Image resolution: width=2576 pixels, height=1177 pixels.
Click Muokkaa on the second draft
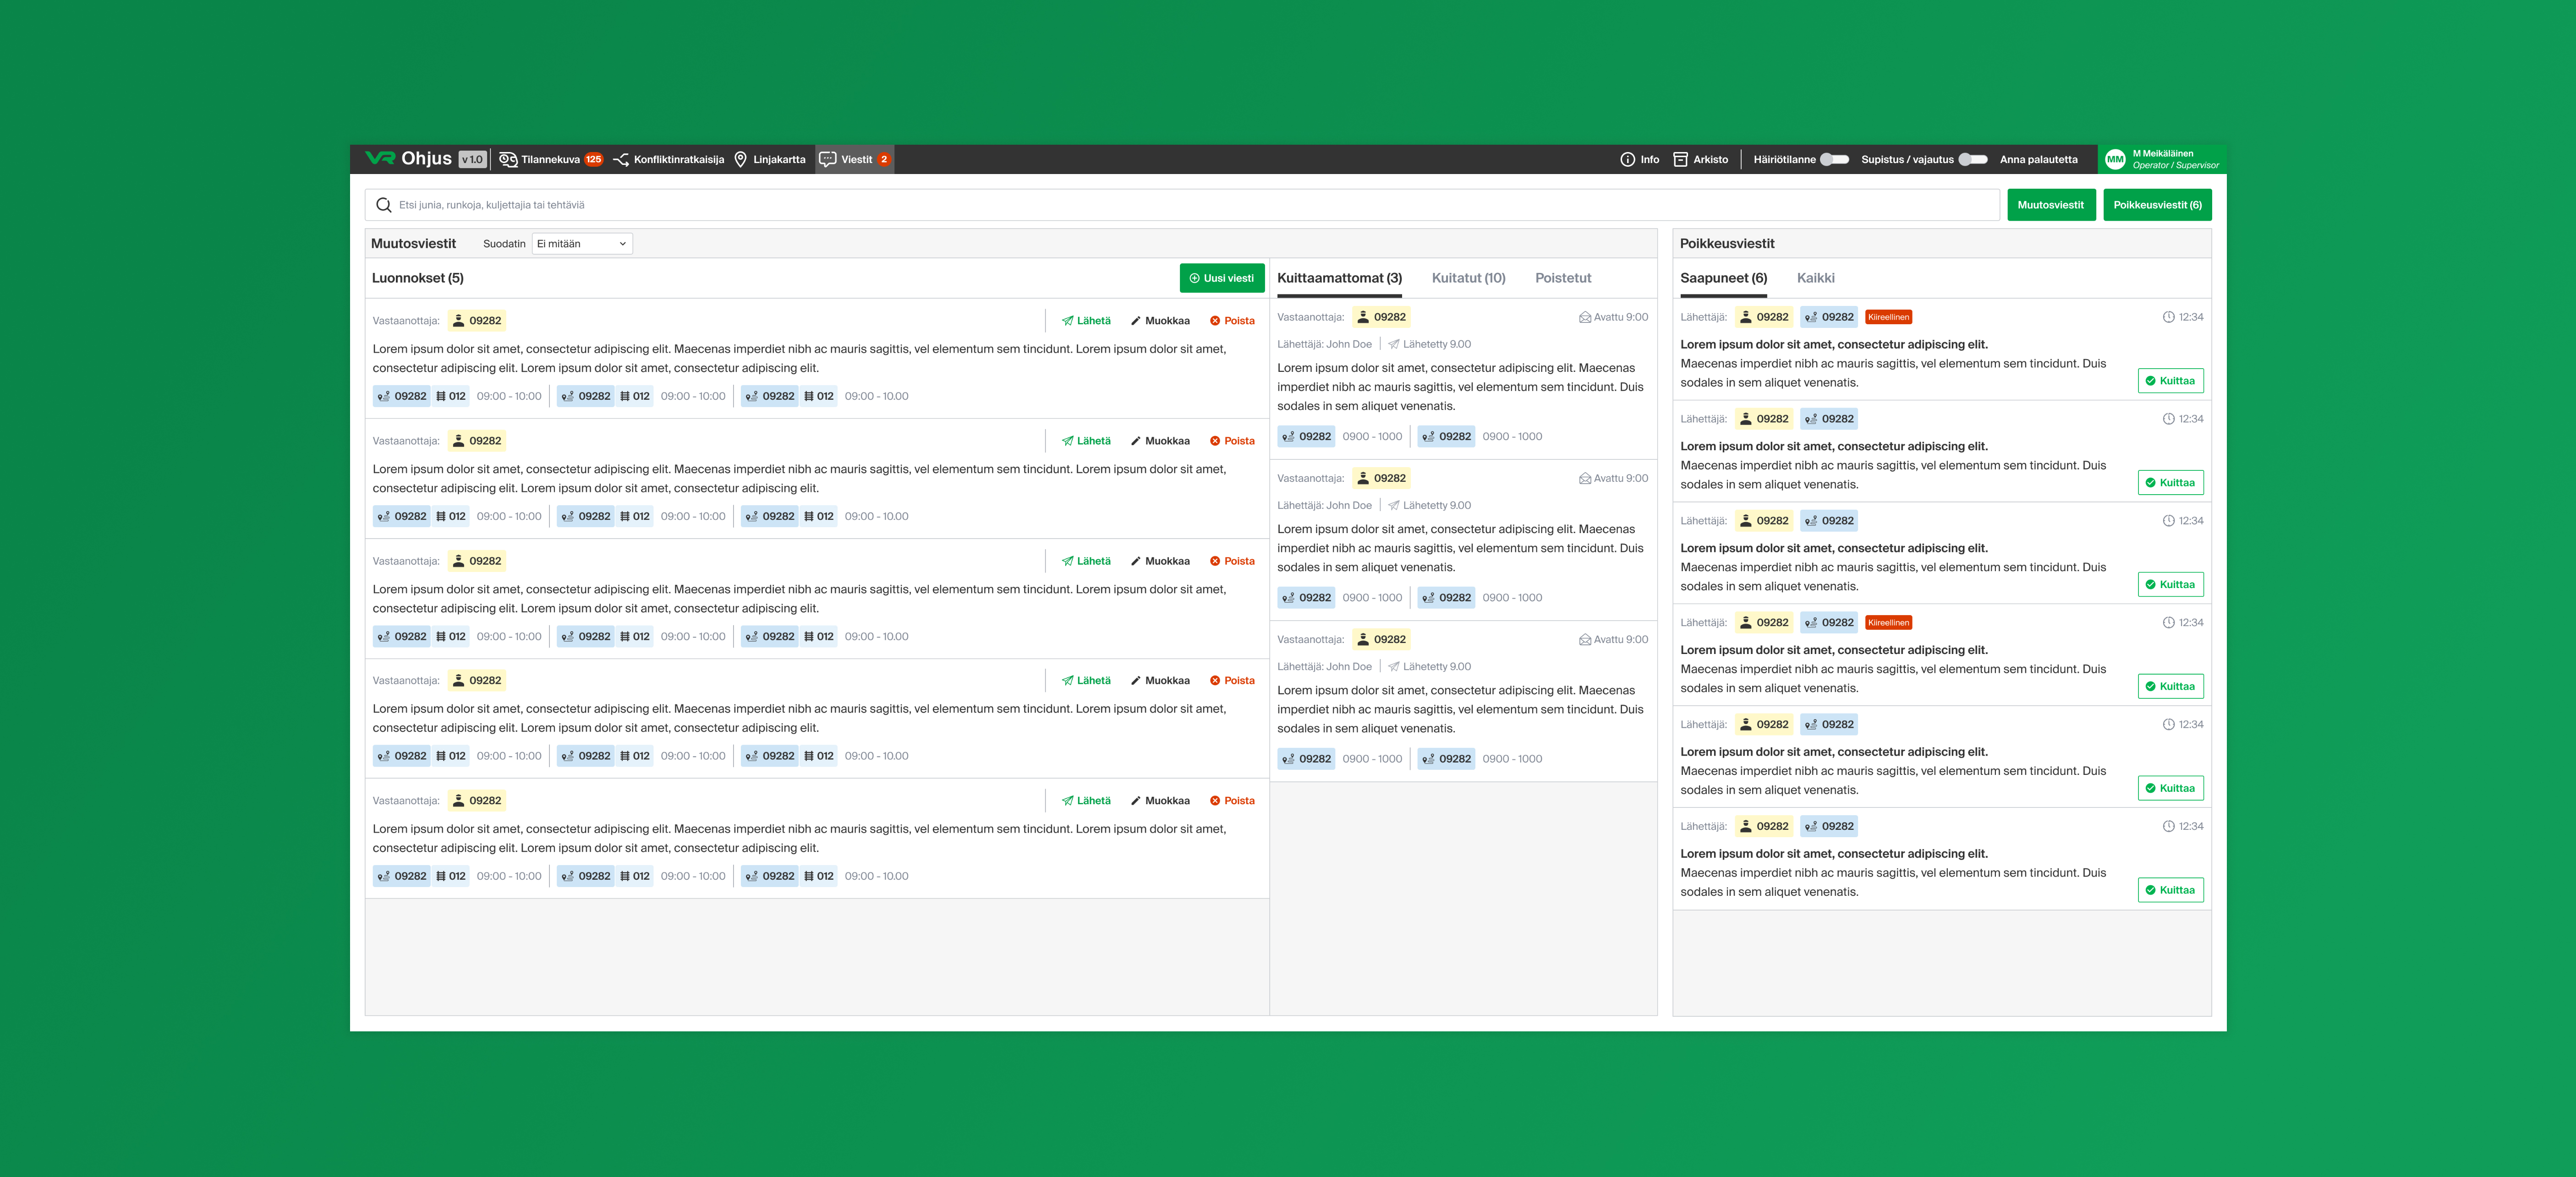point(1160,441)
